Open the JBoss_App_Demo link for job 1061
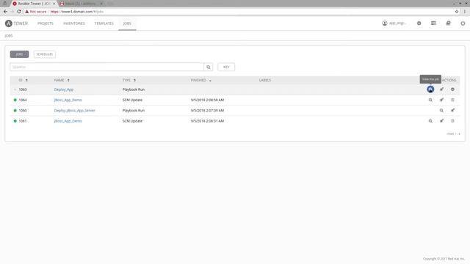Image resolution: width=470 pixels, height=264 pixels. point(68,121)
